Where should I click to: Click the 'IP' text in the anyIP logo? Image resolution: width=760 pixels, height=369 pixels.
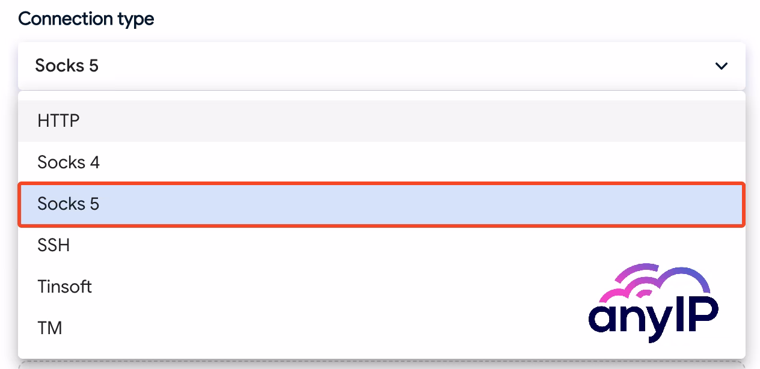click(x=697, y=313)
